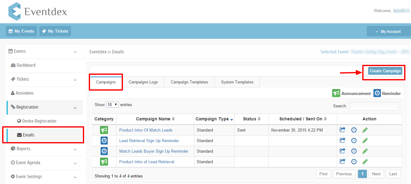The width and height of the screenshot is (411, 184).
Task: Open Product Intro Of Match Leads campaign
Action: point(146,130)
